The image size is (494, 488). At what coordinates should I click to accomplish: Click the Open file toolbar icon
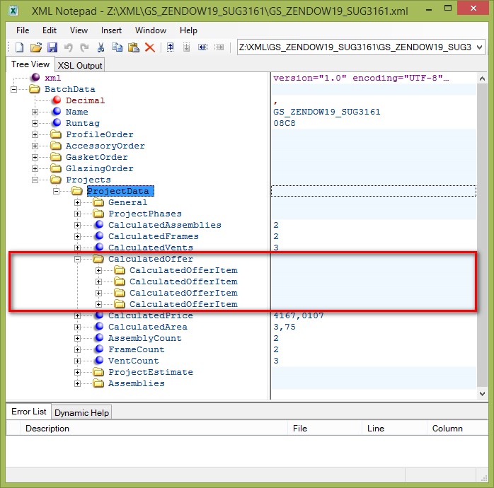click(36, 47)
